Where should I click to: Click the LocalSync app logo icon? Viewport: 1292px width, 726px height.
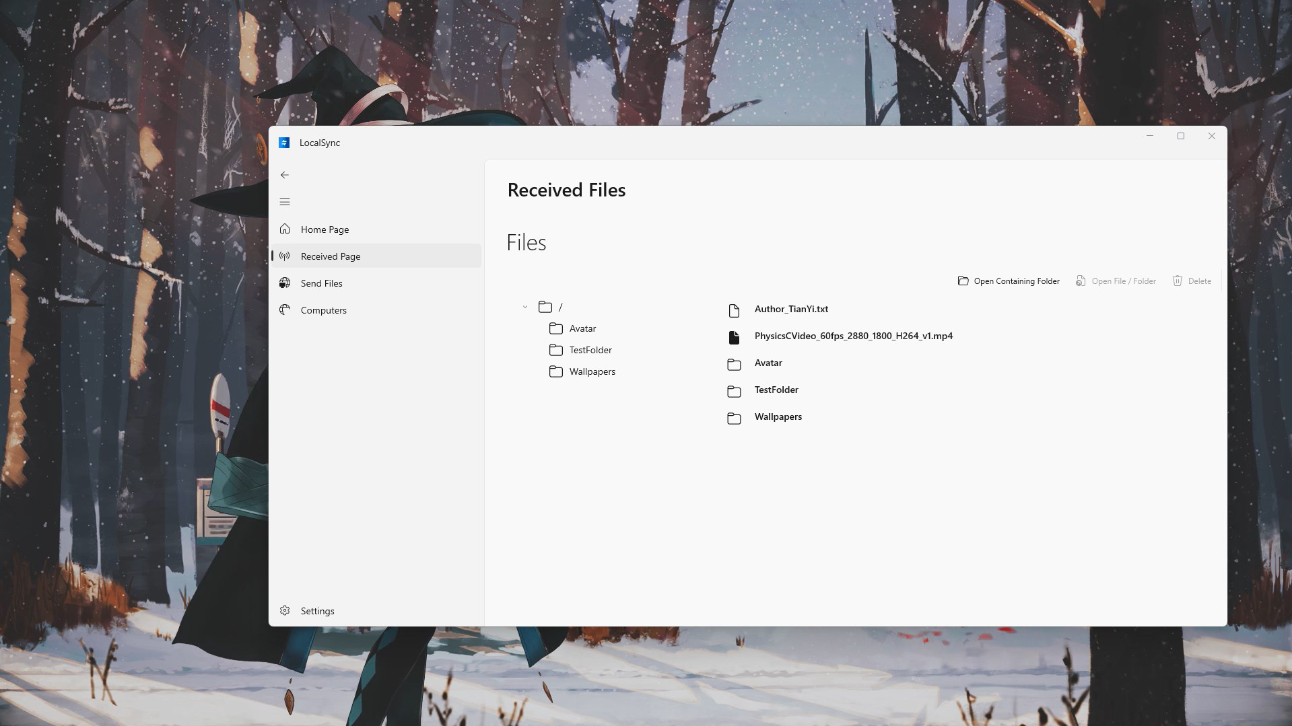tap(284, 143)
